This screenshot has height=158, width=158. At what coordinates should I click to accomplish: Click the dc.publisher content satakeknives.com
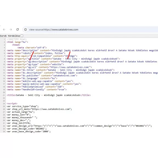64,76
